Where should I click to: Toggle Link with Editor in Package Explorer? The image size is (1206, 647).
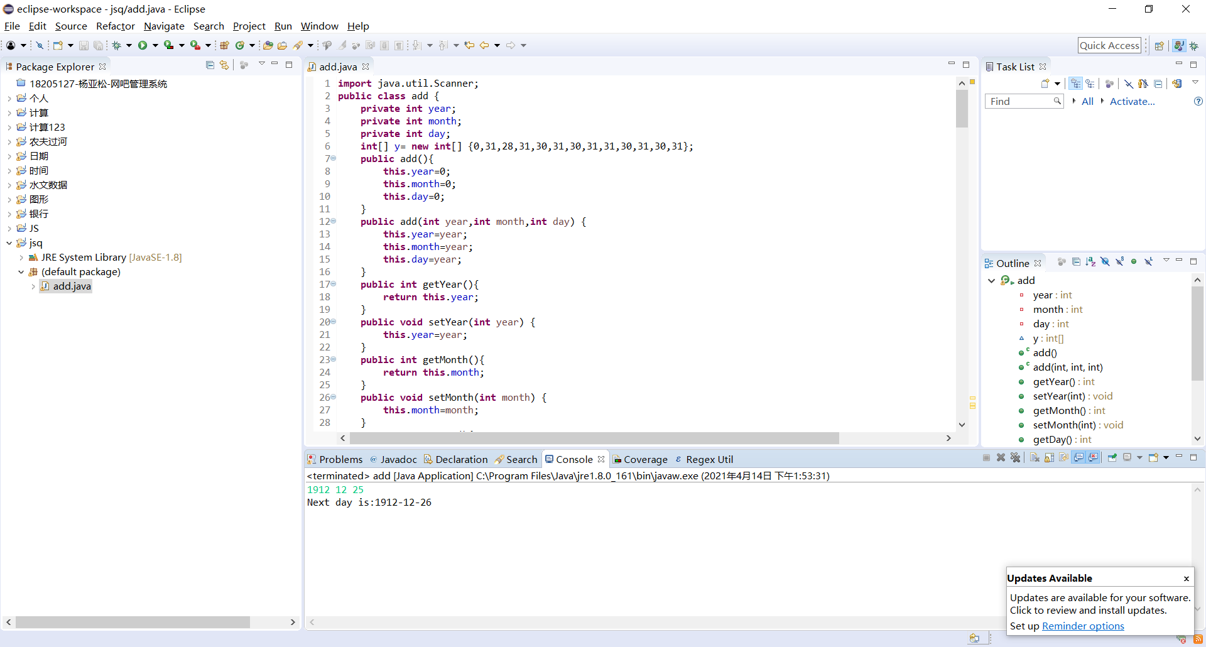coord(224,65)
